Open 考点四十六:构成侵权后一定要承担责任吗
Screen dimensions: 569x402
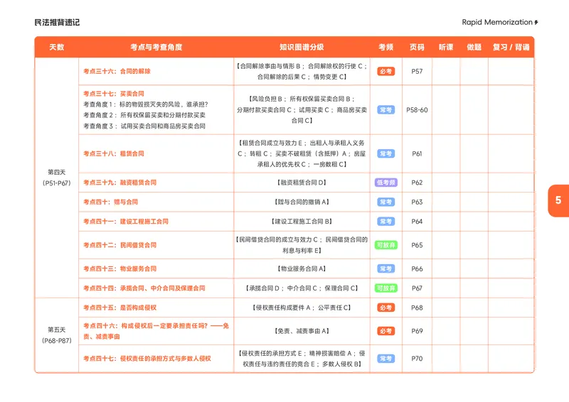(156, 331)
